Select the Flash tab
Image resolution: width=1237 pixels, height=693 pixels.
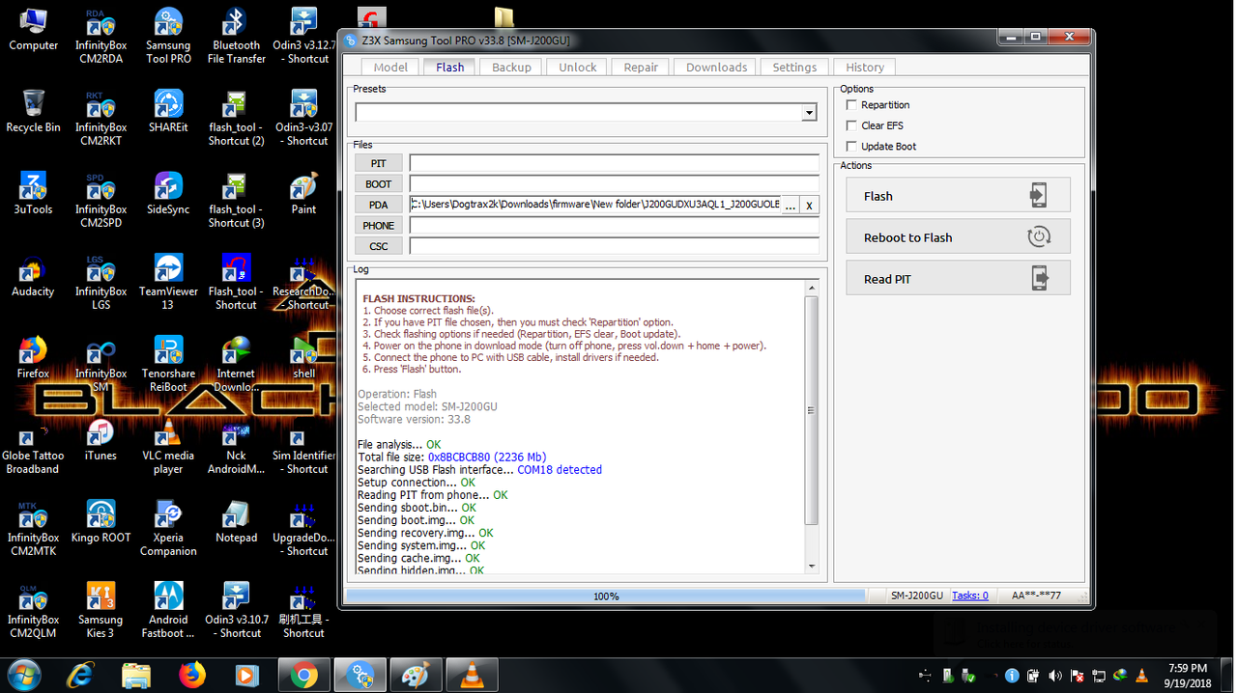pyautogui.click(x=449, y=68)
